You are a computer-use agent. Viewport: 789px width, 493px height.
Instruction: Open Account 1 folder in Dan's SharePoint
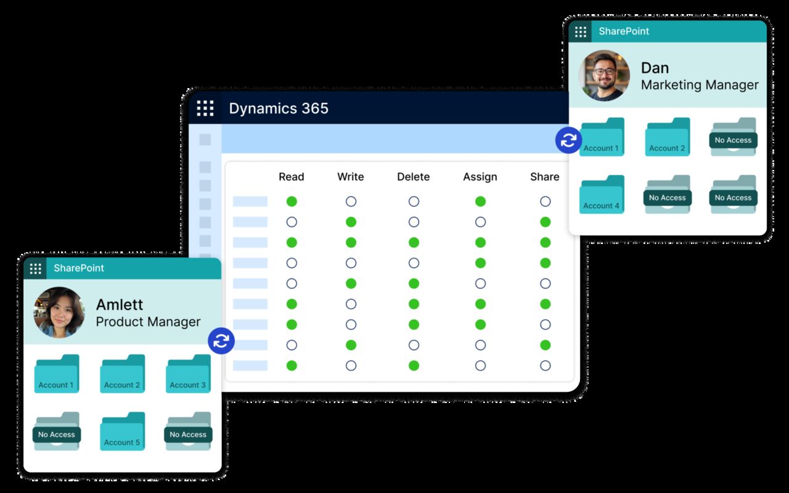point(602,137)
